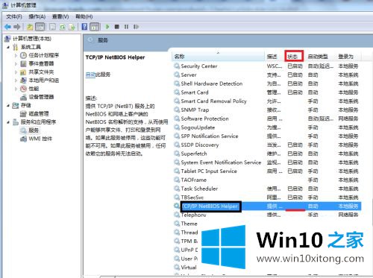Screen dimensions: 373x278
Task: Select the Smart Card Removal Policy service
Action: [267, 101]
